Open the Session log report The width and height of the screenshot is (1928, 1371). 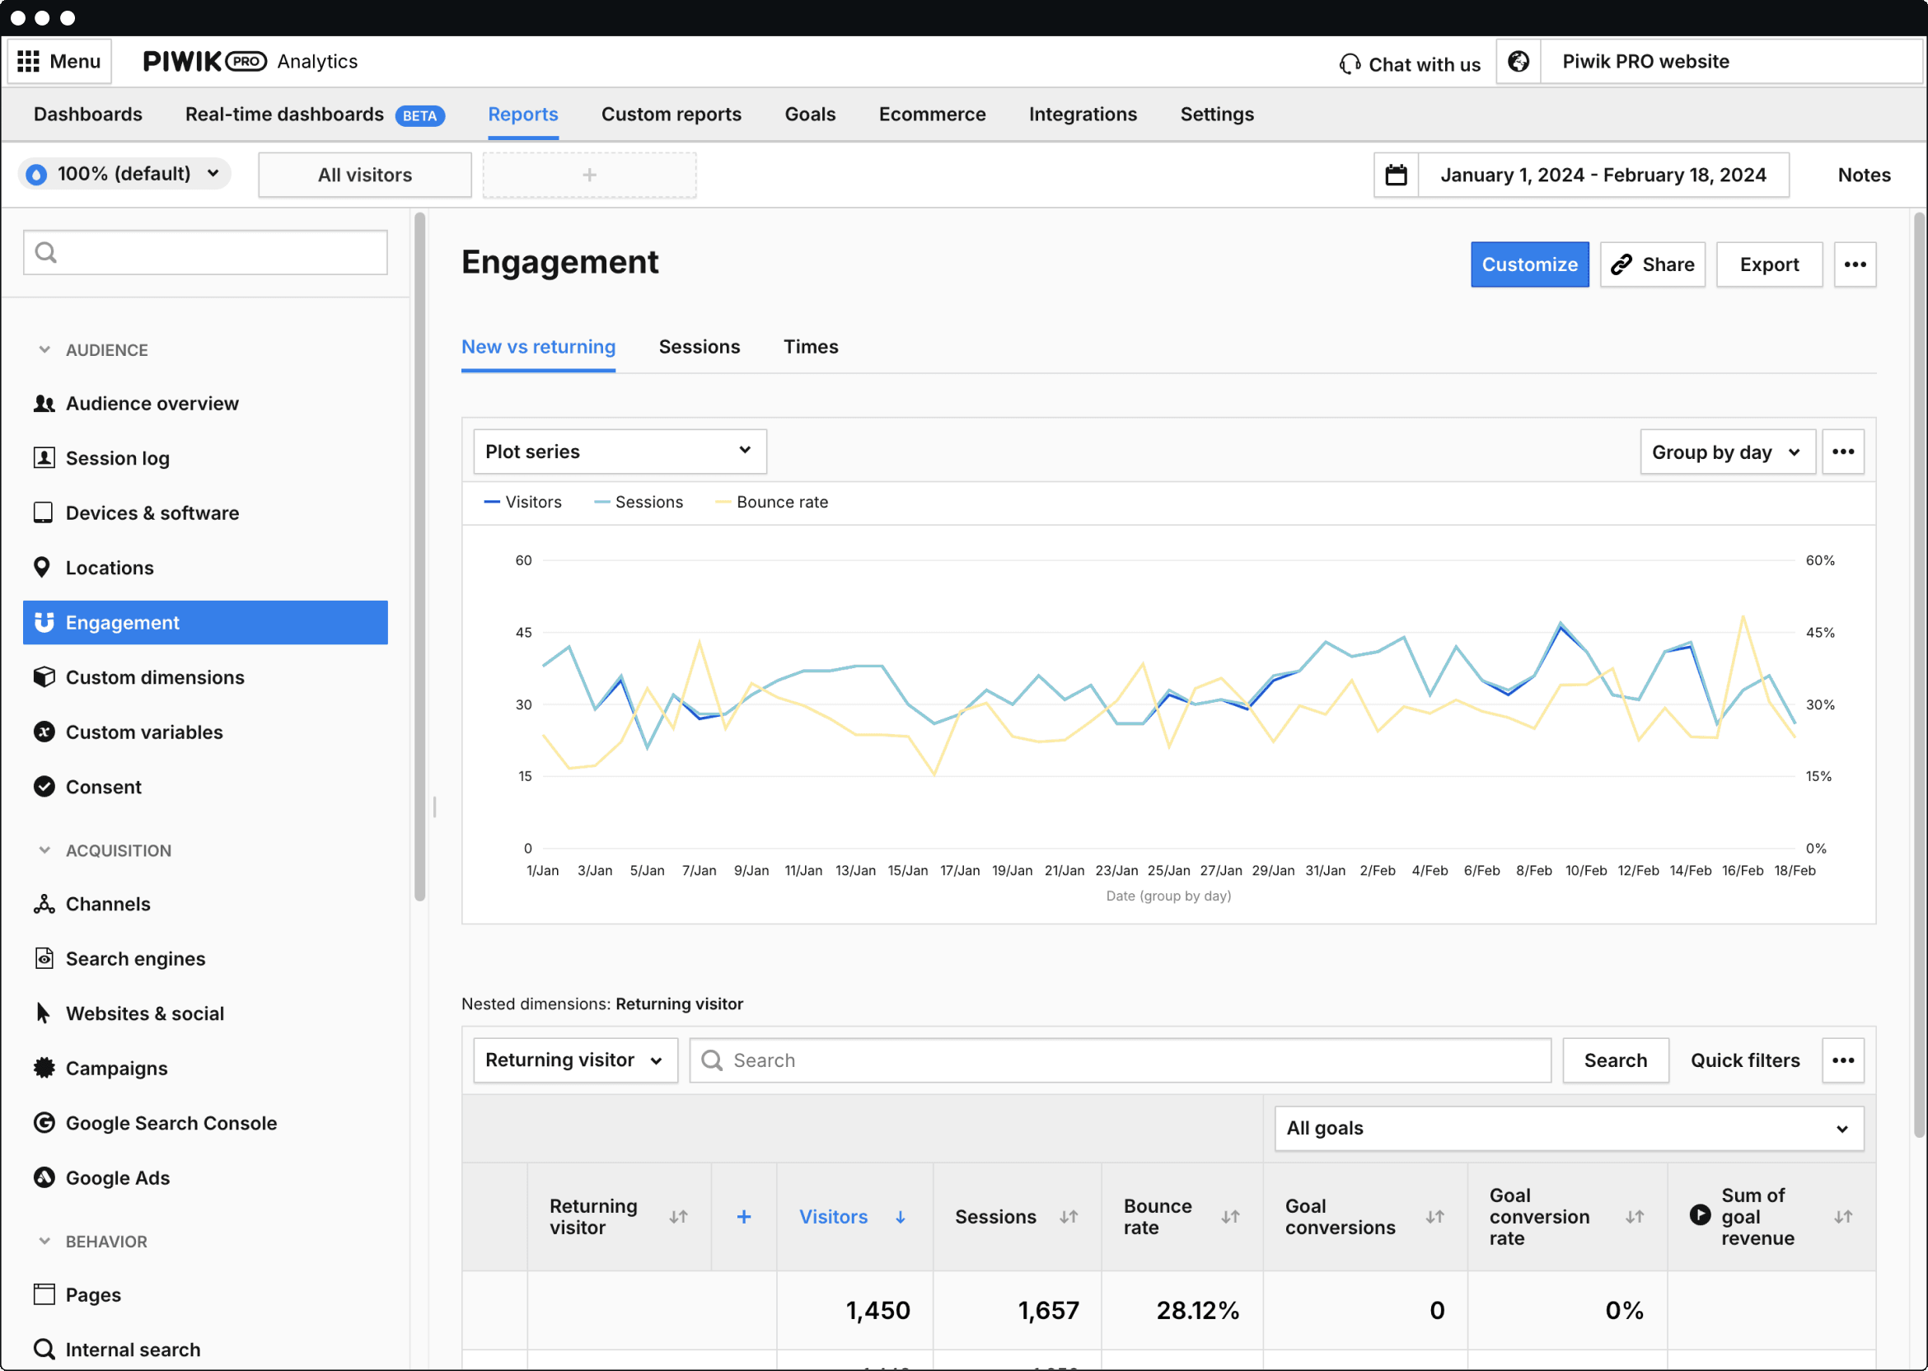[x=117, y=457]
